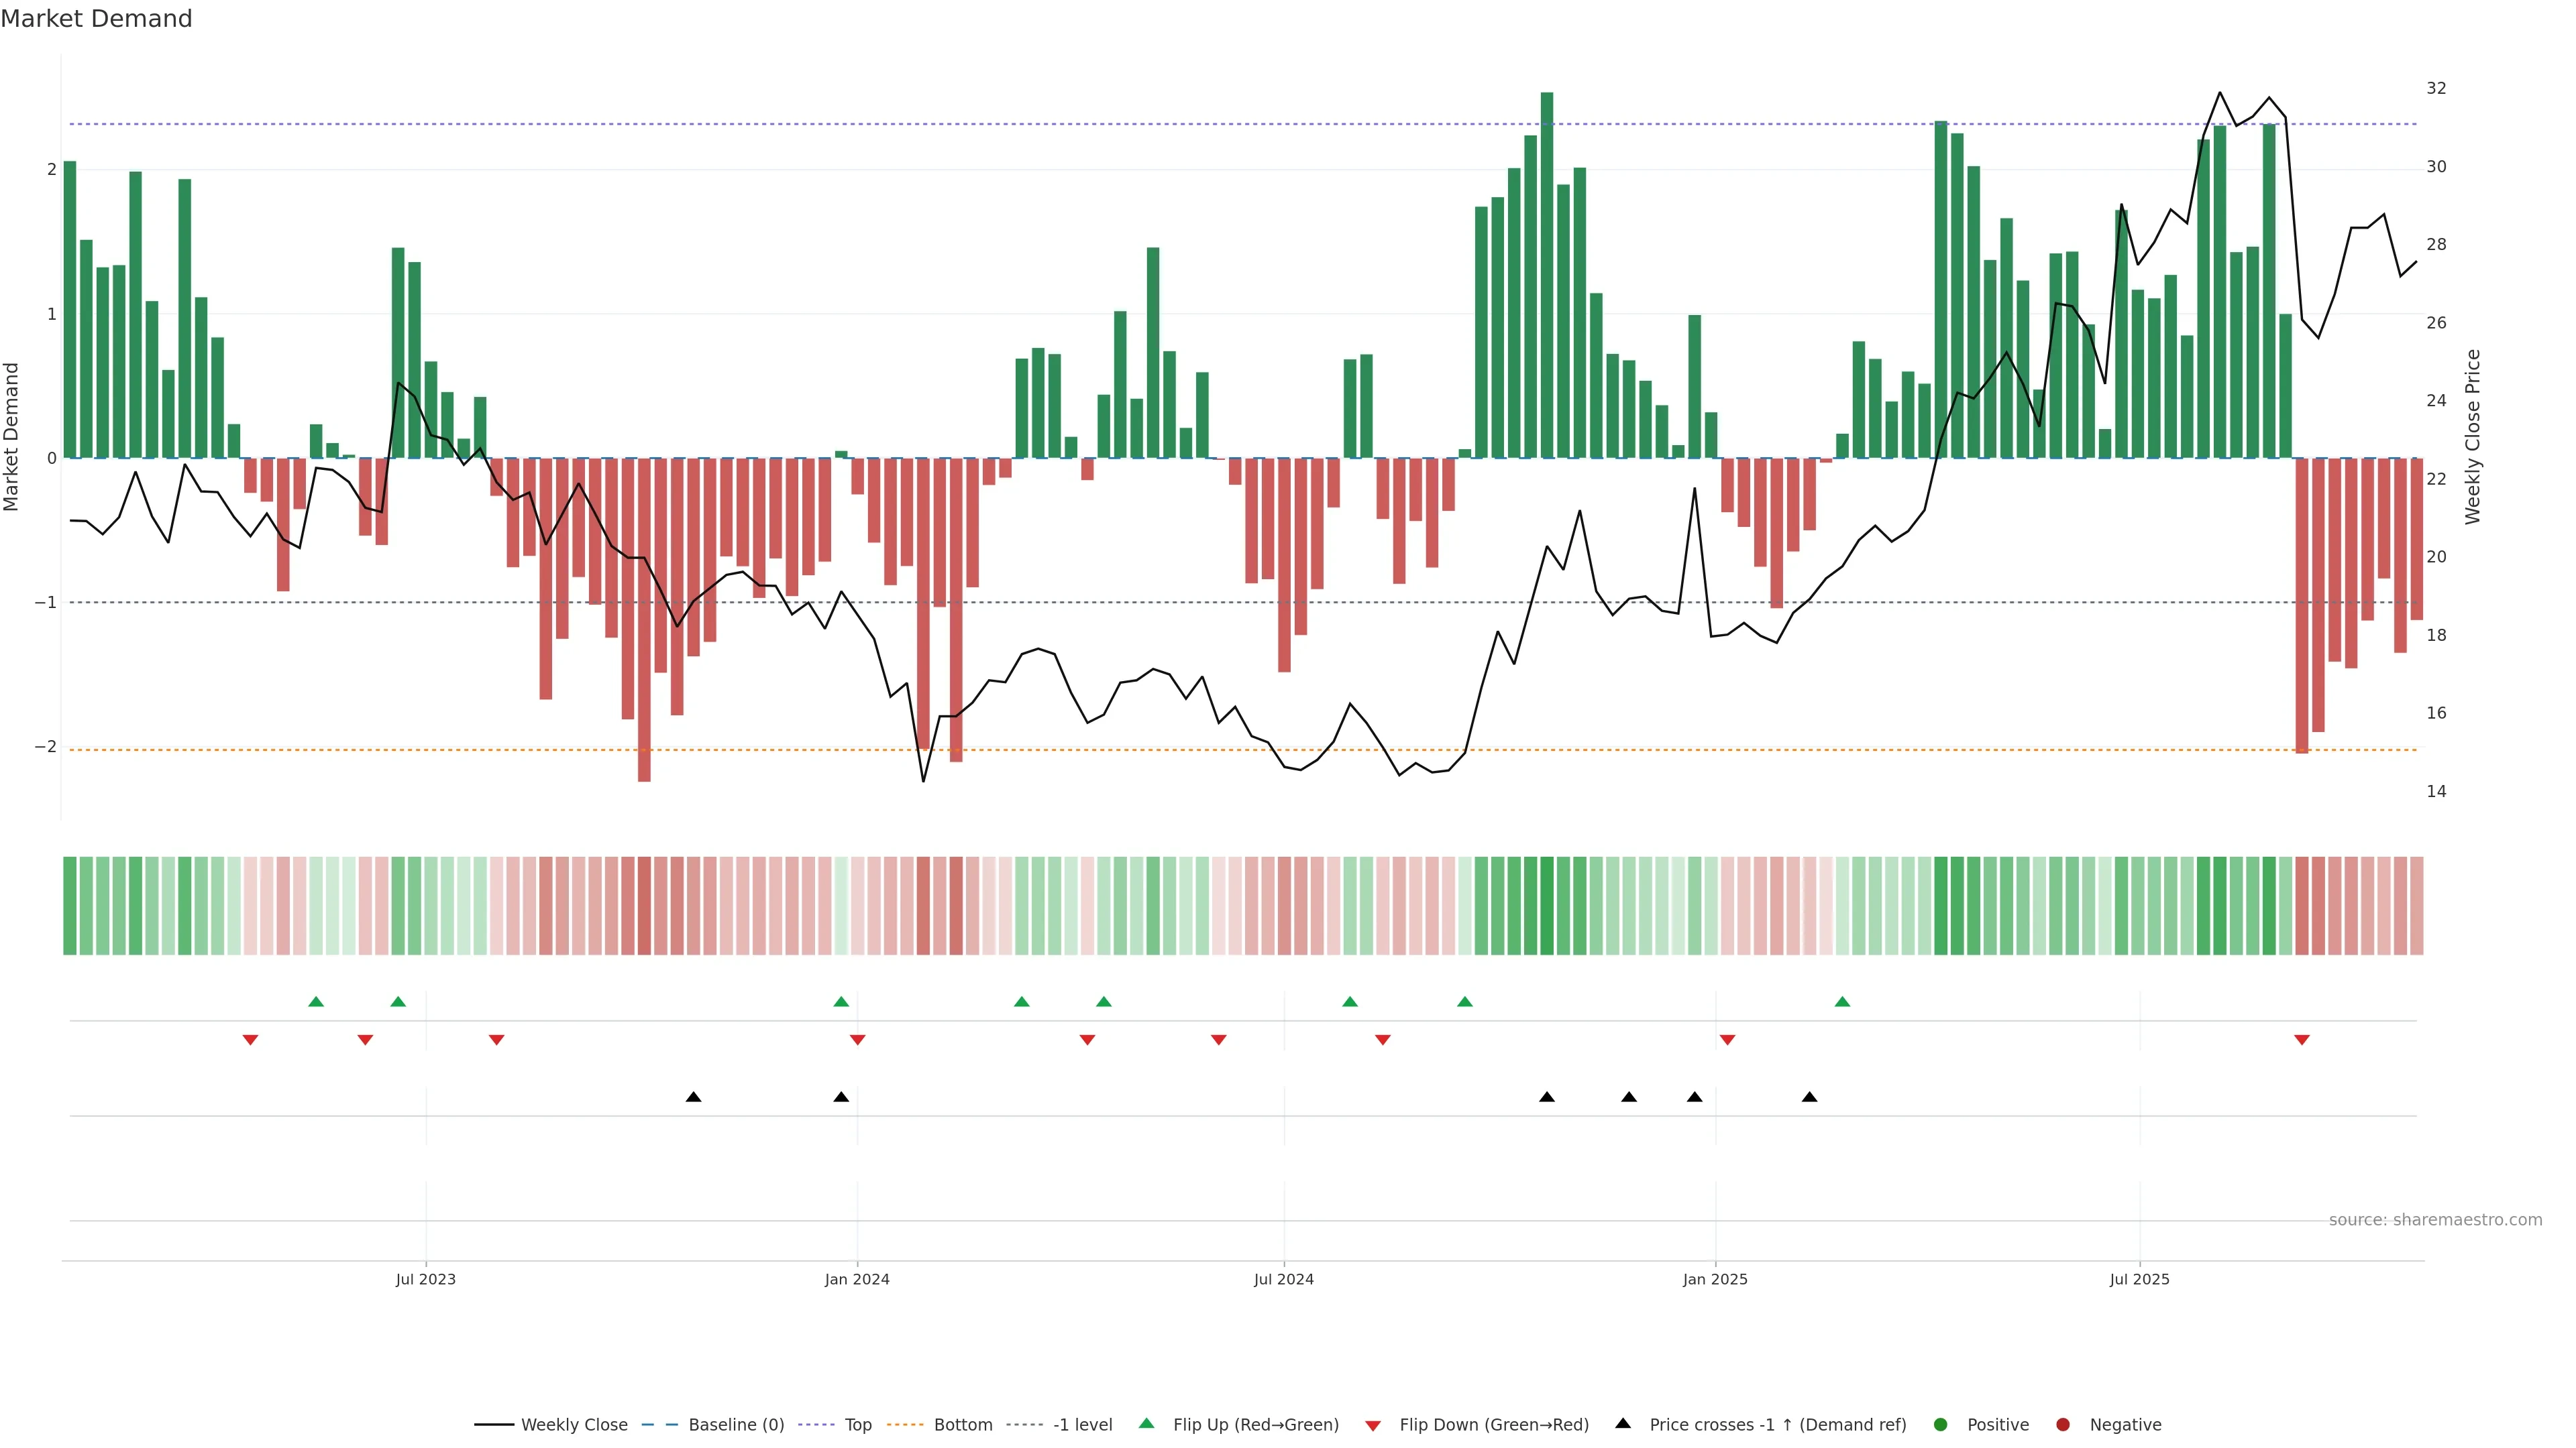Image resolution: width=2576 pixels, height=1448 pixels.
Task: Click the Jul 2025 x-axis label
Action: pos(2139,1279)
